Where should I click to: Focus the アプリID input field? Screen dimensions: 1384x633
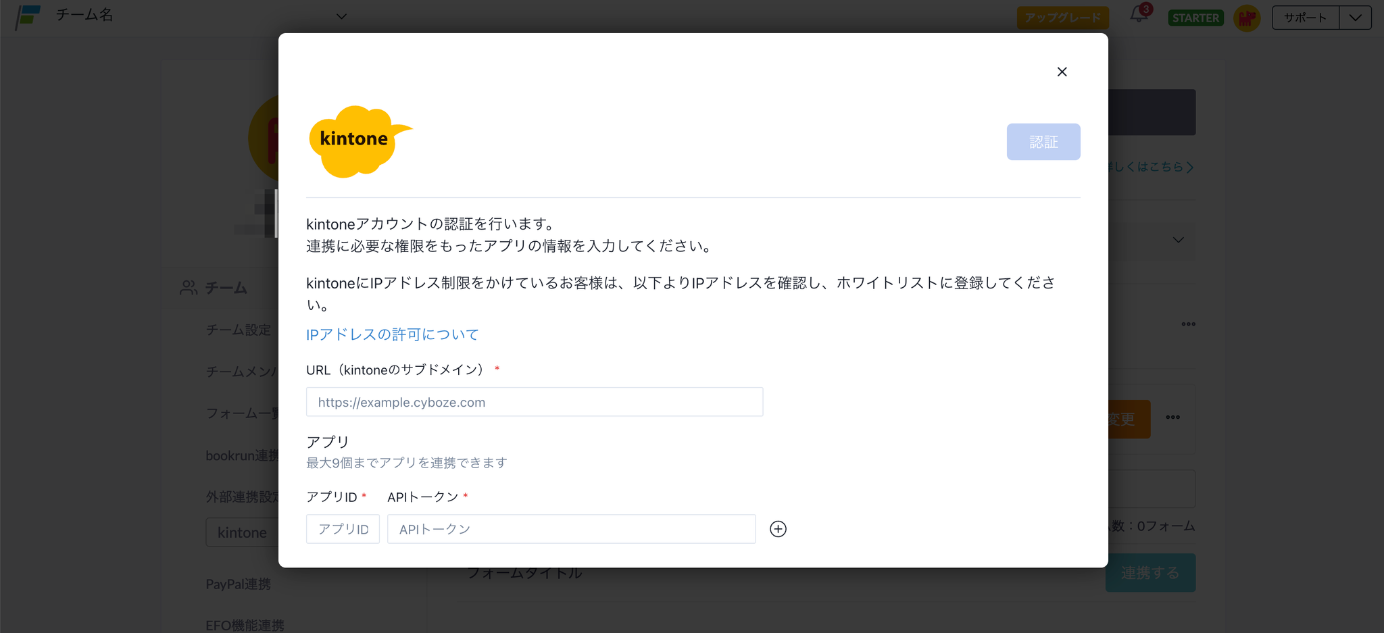click(x=343, y=529)
